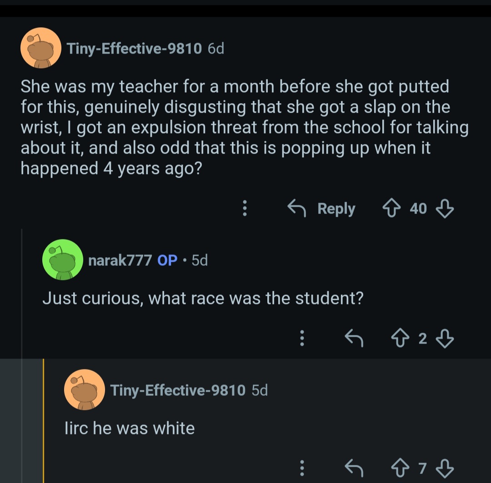Downvote the 'Iirc he was white' comment

tap(444, 468)
